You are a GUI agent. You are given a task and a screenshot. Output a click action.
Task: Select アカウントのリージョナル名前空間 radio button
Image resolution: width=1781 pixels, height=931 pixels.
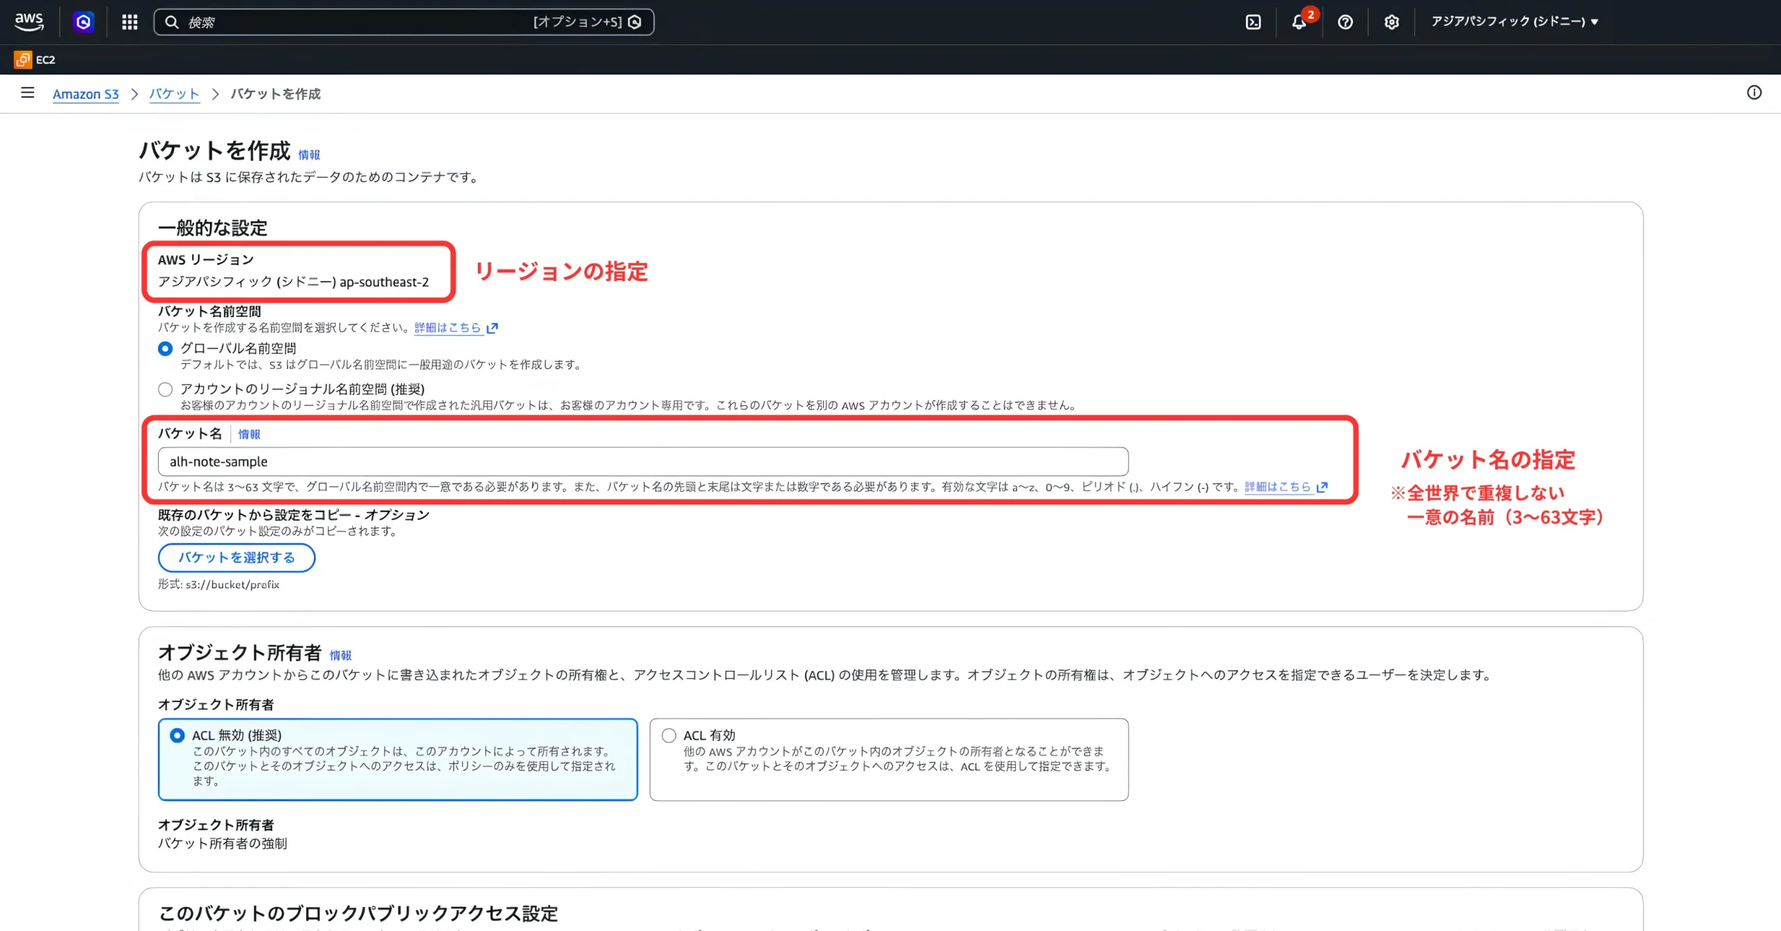(165, 390)
